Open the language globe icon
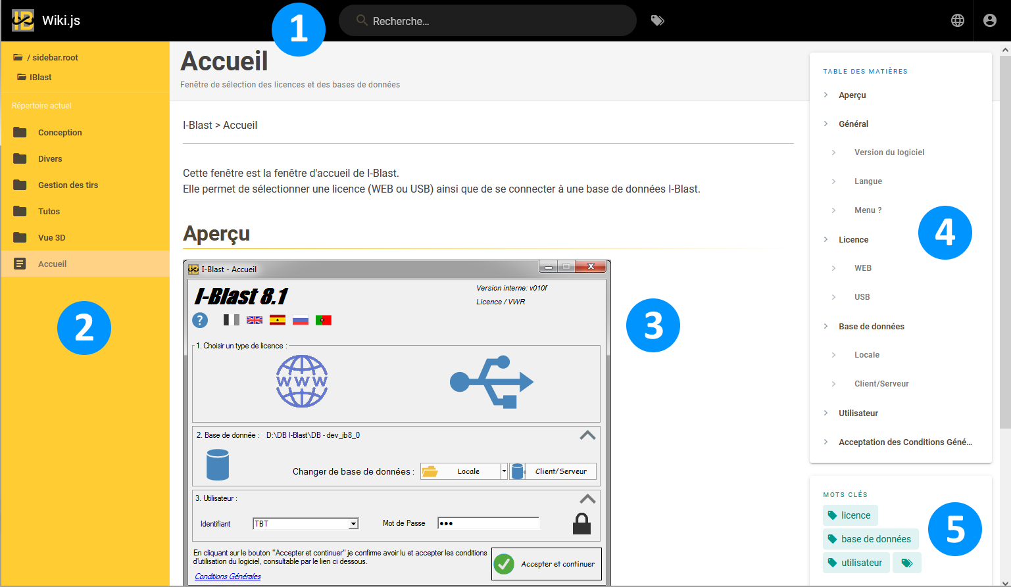This screenshot has height=587, width=1011. click(x=958, y=20)
